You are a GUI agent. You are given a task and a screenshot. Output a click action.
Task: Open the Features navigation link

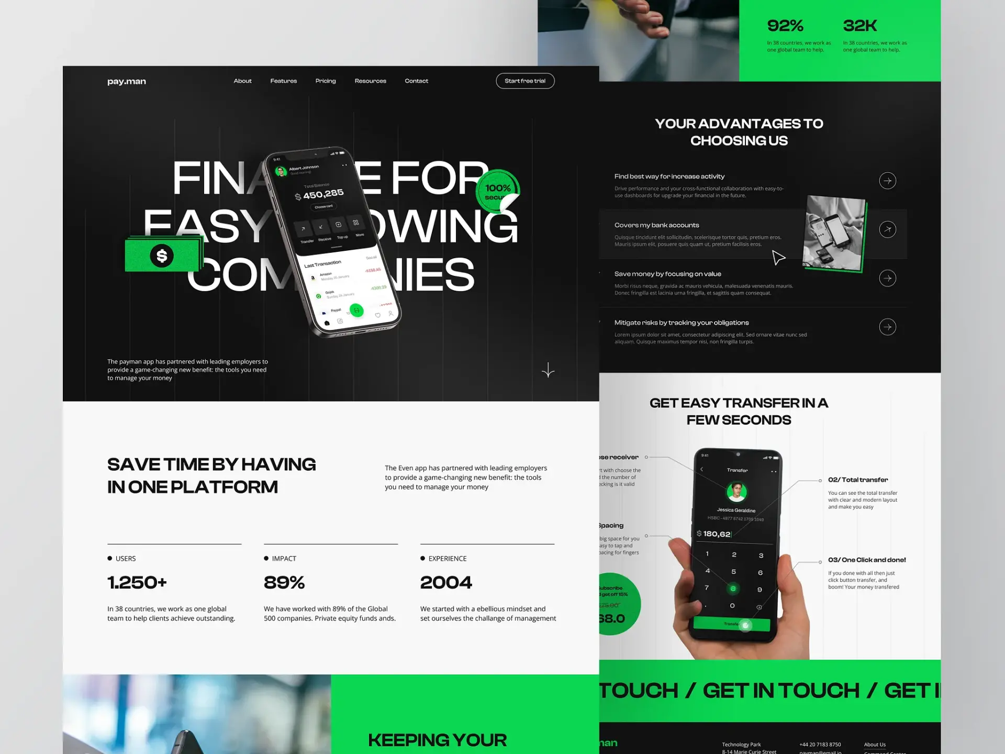coord(283,80)
